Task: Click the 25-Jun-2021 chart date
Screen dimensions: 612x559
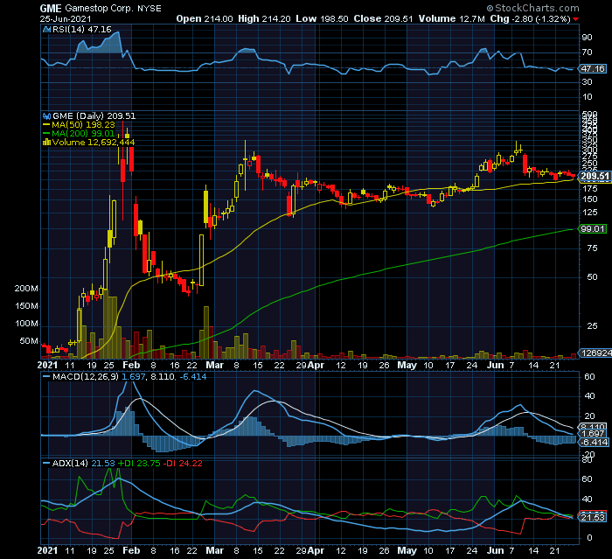Action: click(66, 18)
